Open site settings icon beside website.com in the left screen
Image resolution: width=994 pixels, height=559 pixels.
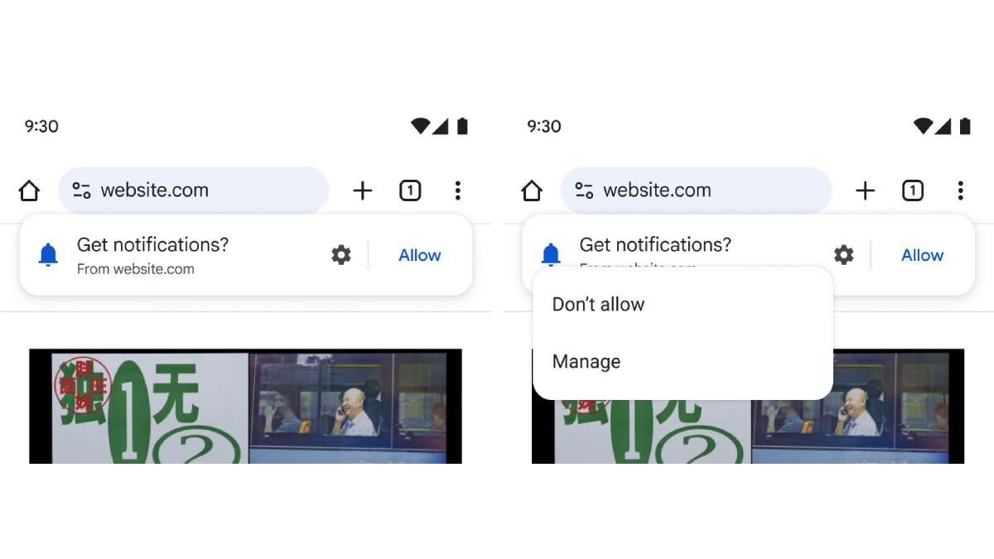(81, 190)
